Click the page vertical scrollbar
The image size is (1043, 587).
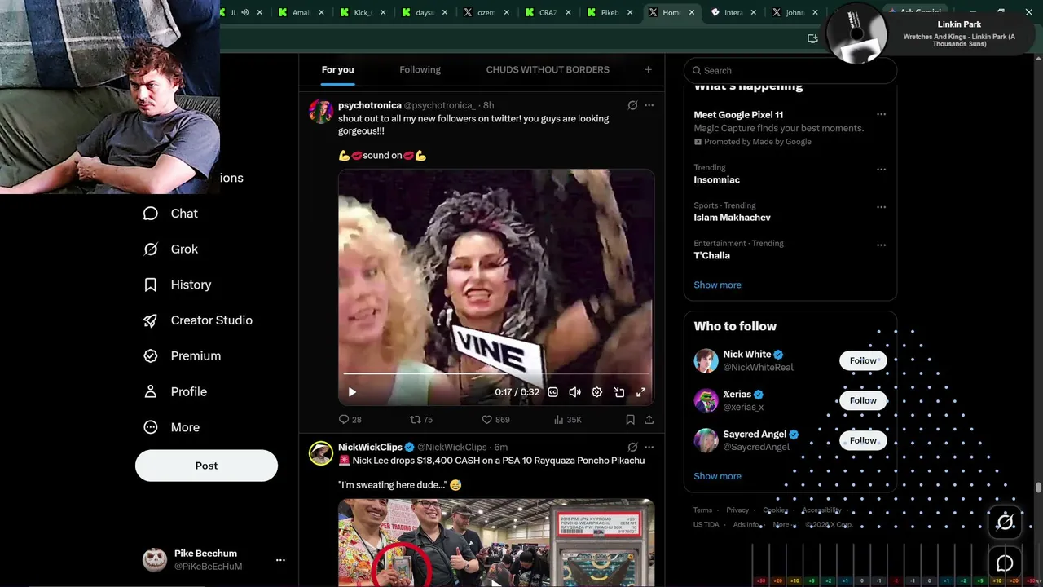click(1038, 488)
